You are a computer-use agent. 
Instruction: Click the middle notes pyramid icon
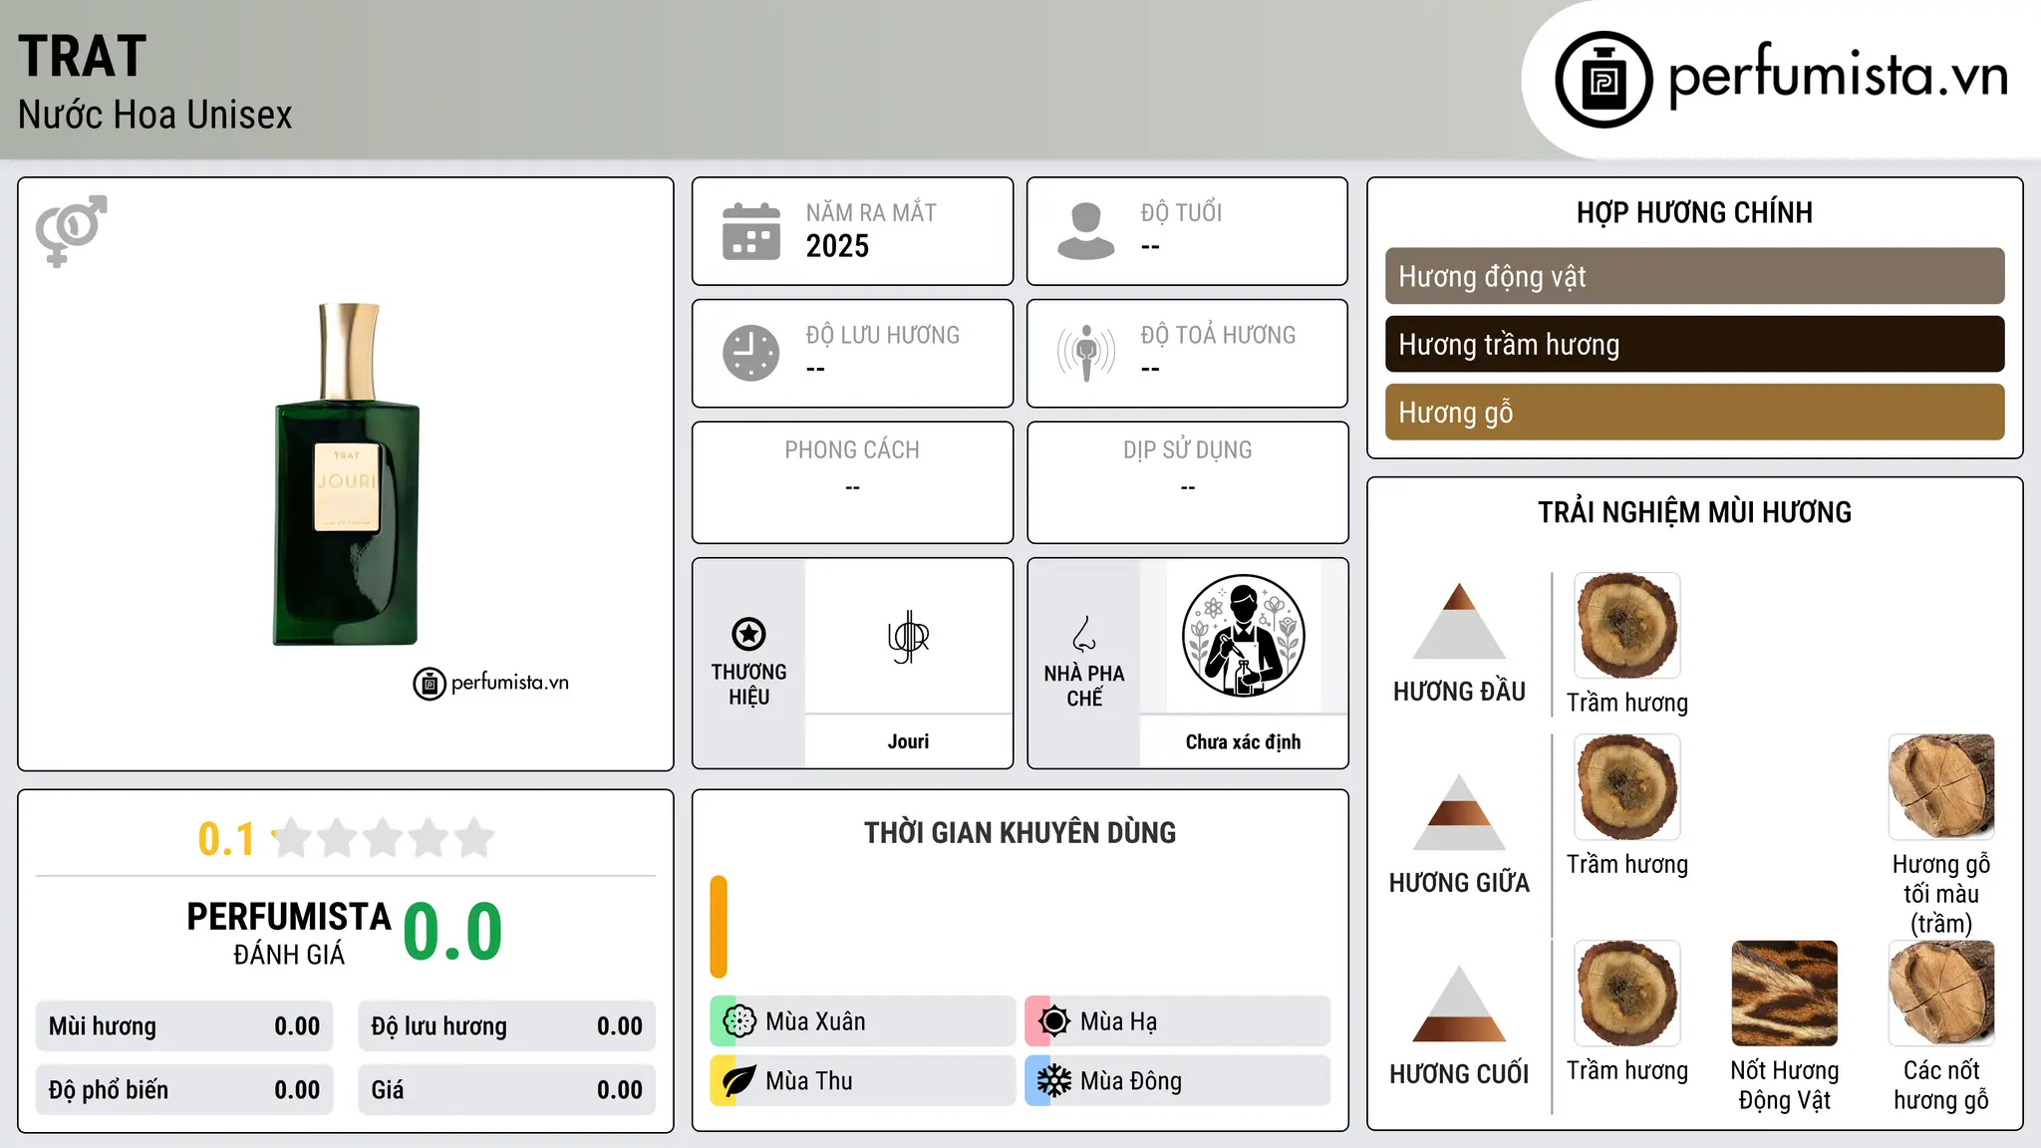(1459, 812)
